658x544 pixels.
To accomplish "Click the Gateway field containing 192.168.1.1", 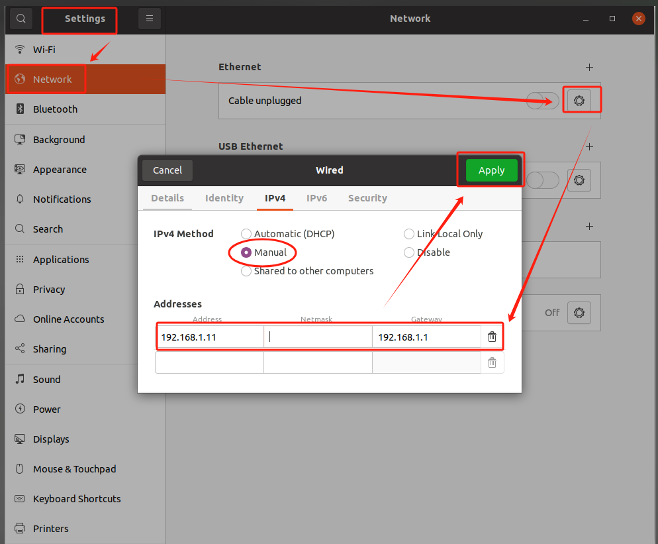I will tap(426, 337).
